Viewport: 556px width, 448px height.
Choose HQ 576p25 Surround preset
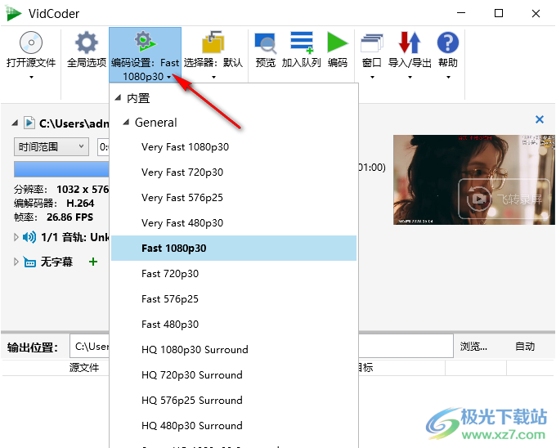pos(234,400)
